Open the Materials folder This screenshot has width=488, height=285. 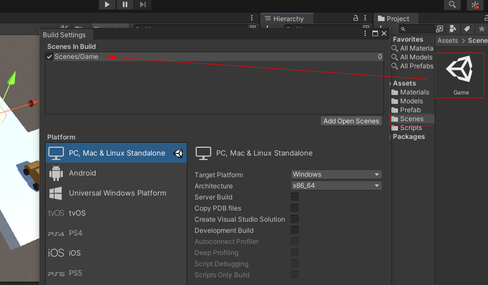[410, 92]
